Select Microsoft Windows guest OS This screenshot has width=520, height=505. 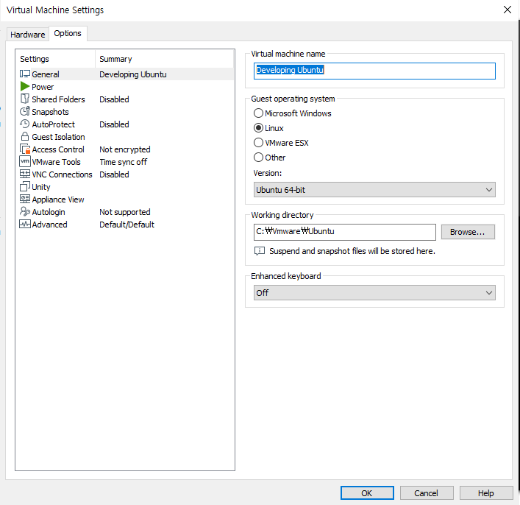(292, 113)
